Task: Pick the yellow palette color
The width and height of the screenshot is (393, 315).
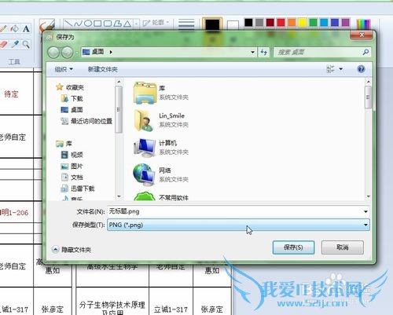Action: 303,22
